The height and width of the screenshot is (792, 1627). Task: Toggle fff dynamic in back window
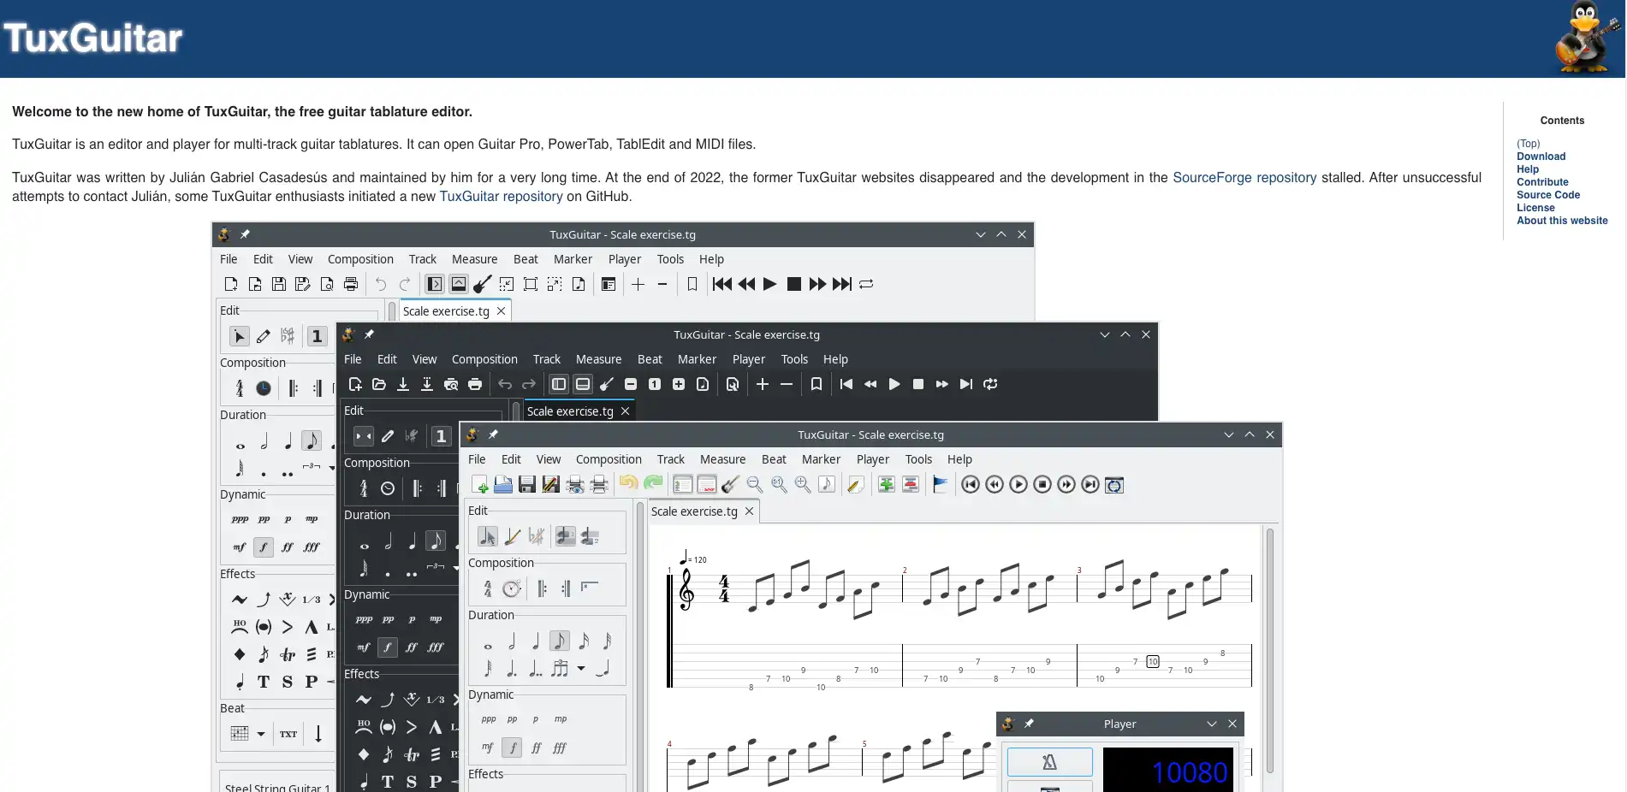(312, 547)
